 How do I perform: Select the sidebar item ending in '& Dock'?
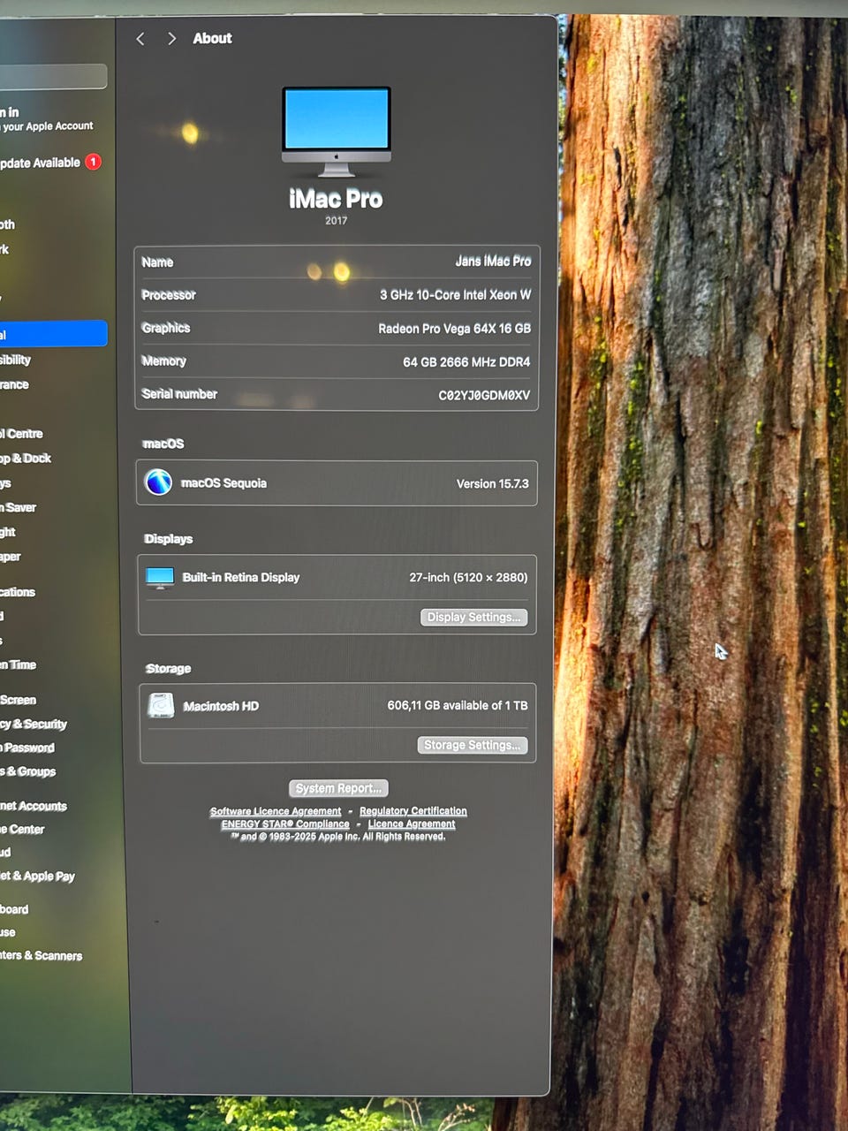coord(26,459)
